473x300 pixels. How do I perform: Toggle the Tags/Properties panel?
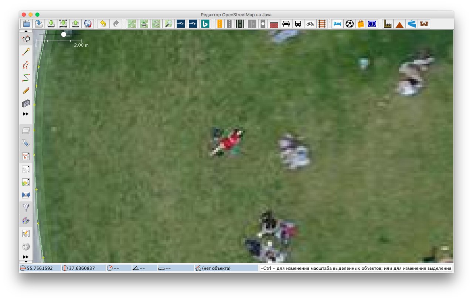tap(26, 143)
